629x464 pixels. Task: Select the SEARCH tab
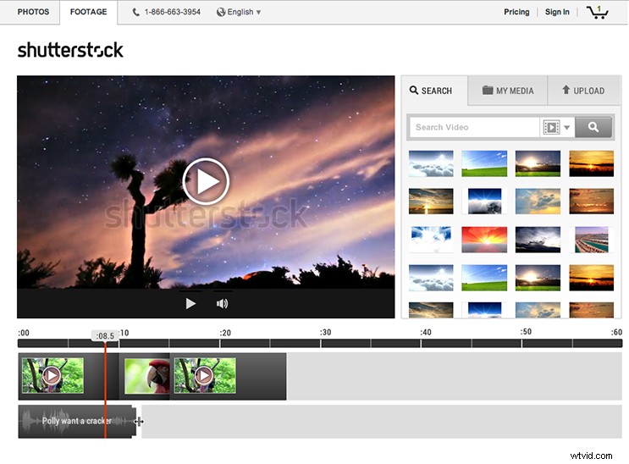(435, 91)
